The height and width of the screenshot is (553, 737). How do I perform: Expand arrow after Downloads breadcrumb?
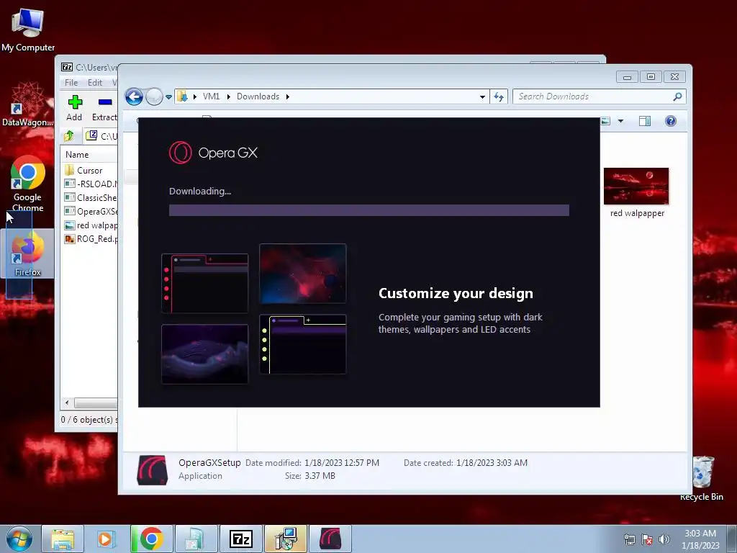pyautogui.click(x=288, y=96)
